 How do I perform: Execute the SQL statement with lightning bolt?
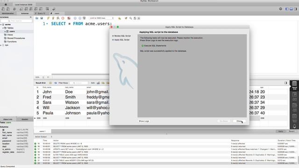(x=48, y=18)
